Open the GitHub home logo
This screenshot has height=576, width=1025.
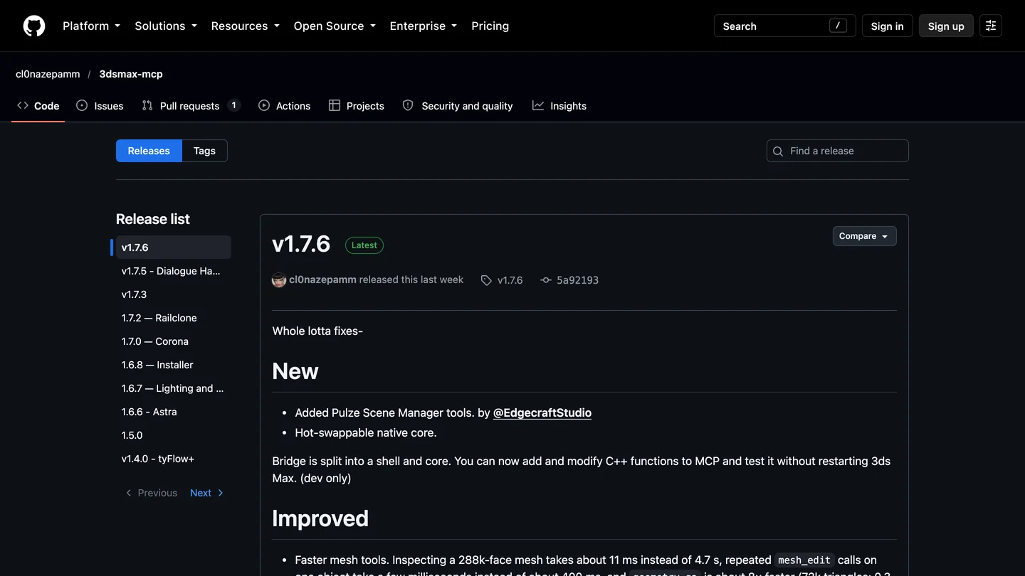tap(34, 26)
